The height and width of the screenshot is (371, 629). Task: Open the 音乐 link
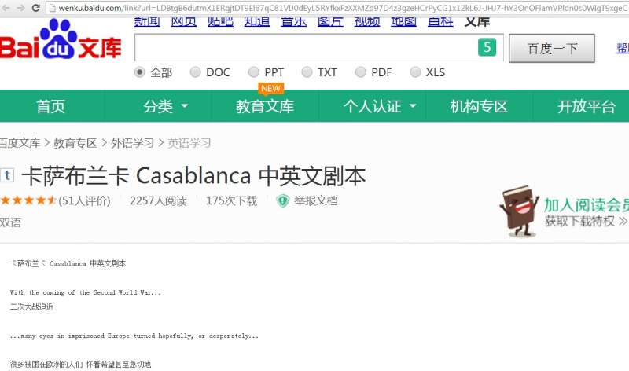pos(293,22)
